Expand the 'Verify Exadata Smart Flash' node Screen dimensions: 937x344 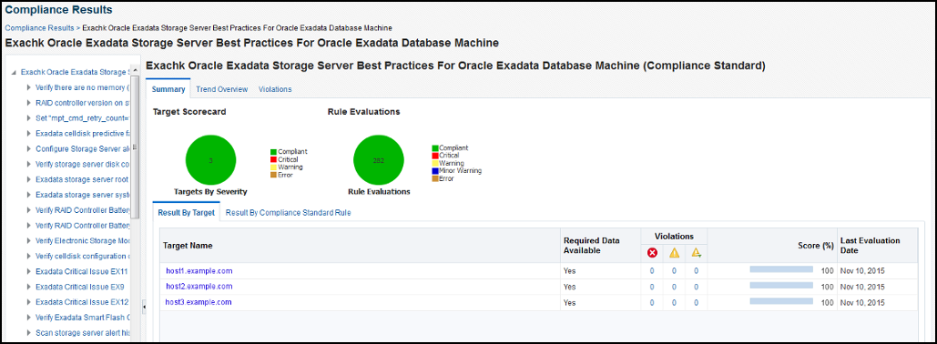pos(29,317)
